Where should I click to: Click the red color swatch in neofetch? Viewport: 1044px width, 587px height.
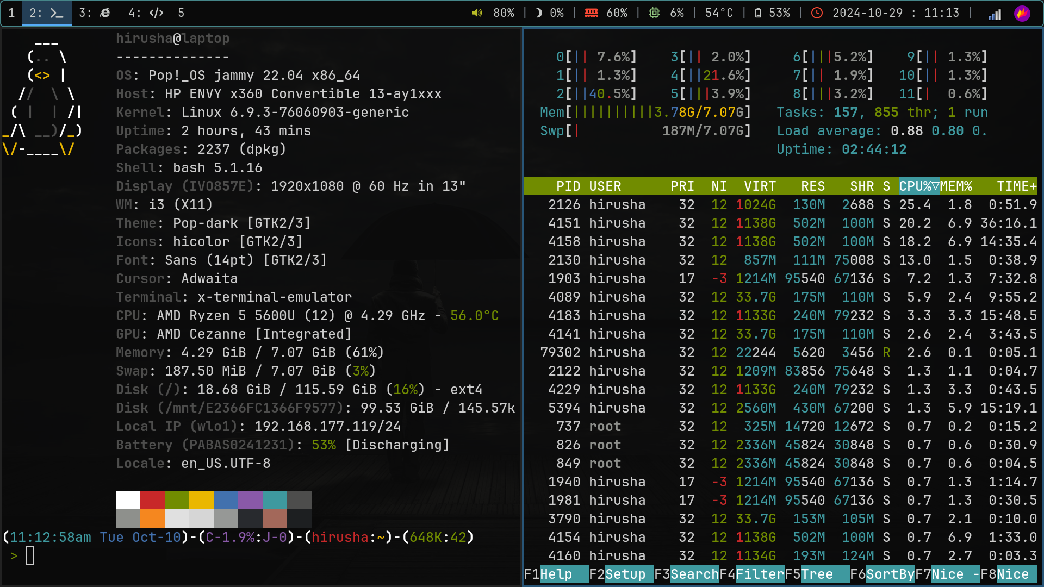(152, 500)
